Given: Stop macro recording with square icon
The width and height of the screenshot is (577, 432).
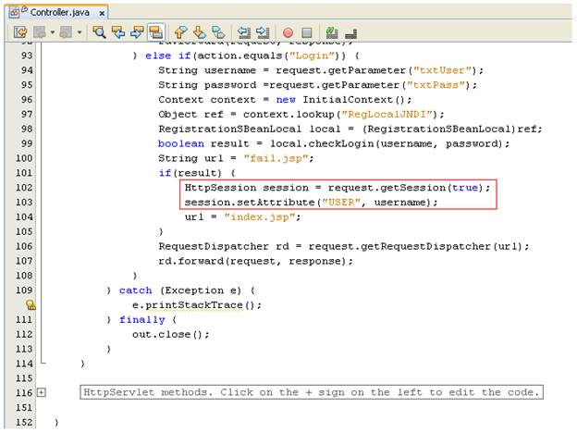Looking at the screenshot, I should tap(307, 32).
